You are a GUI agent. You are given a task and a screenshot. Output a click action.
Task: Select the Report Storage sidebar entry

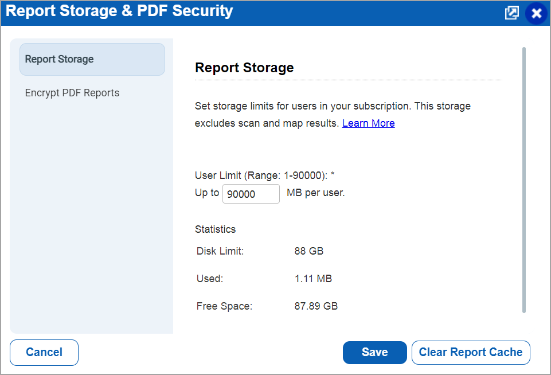point(92,59)
